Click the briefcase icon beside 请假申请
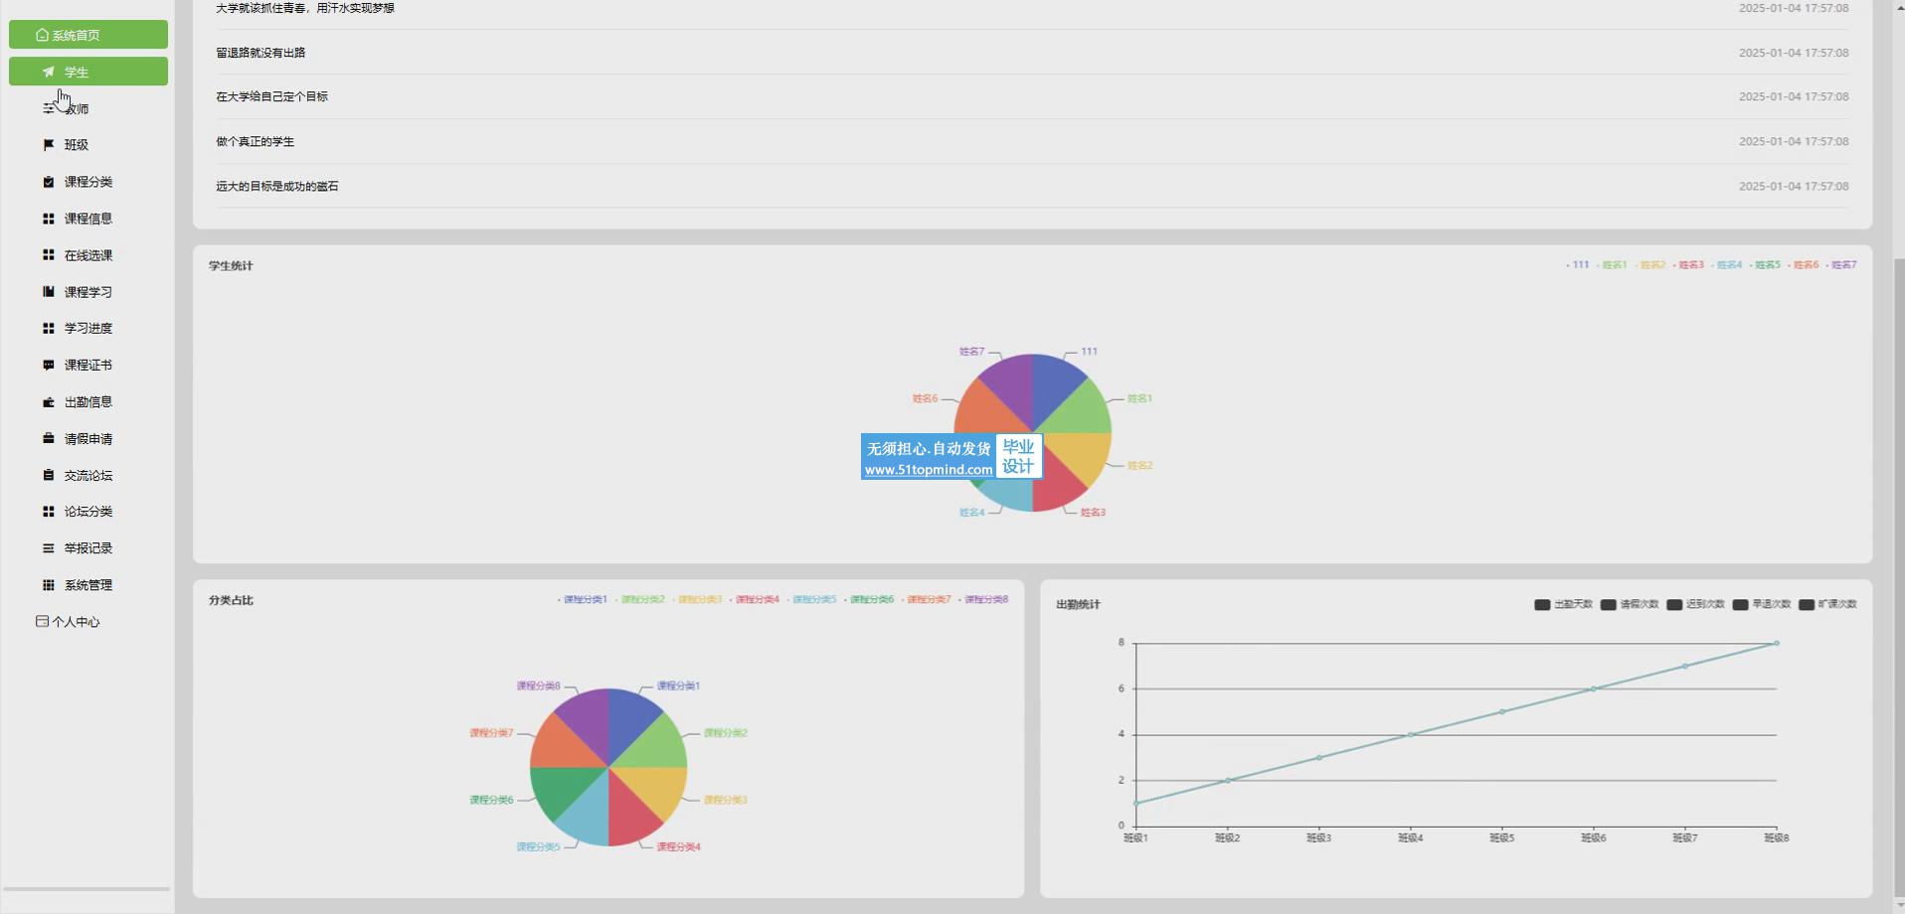The width and height of the screenshot is (1905, 914). pyautogui.click(x=48, y=439)
